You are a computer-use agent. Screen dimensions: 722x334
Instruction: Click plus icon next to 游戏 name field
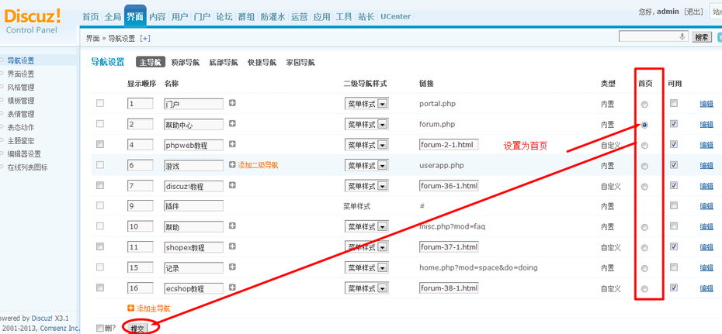click(232, 164)
